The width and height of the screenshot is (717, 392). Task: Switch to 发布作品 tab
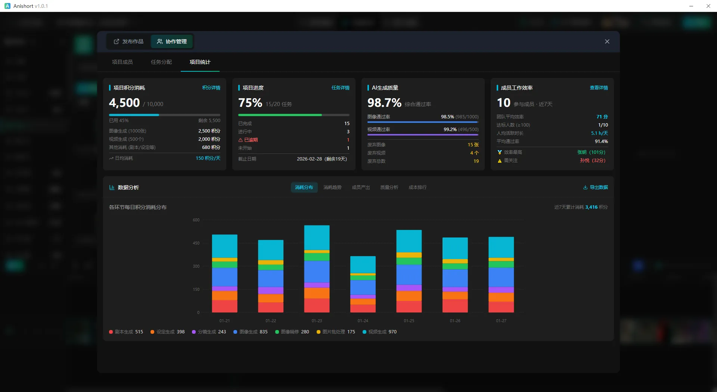pos(128,41)
